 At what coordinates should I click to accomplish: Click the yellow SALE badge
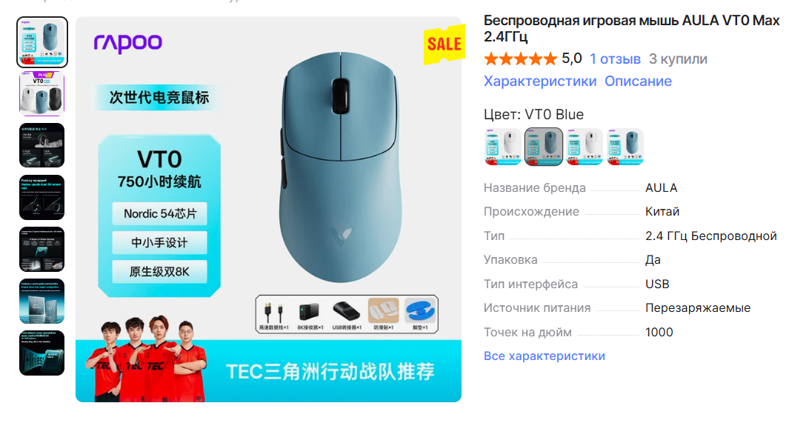444,44
